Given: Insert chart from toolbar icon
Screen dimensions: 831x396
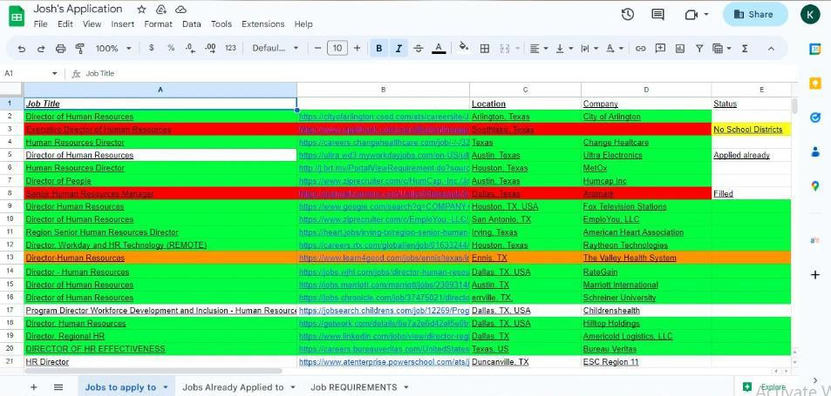Looking at the screenshot, I should coord(680,49).
